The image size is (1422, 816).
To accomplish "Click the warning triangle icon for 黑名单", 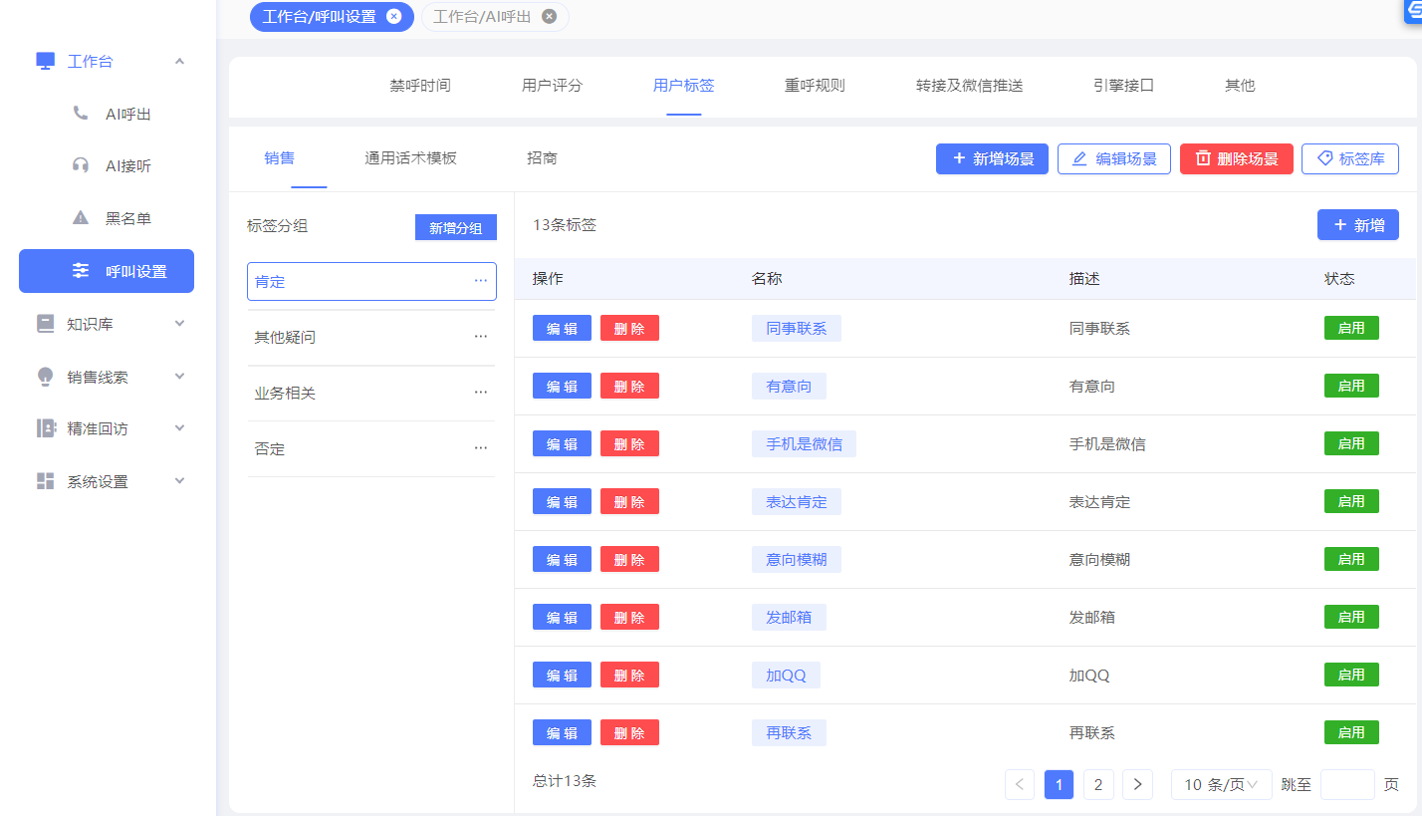I will point(81,218).
